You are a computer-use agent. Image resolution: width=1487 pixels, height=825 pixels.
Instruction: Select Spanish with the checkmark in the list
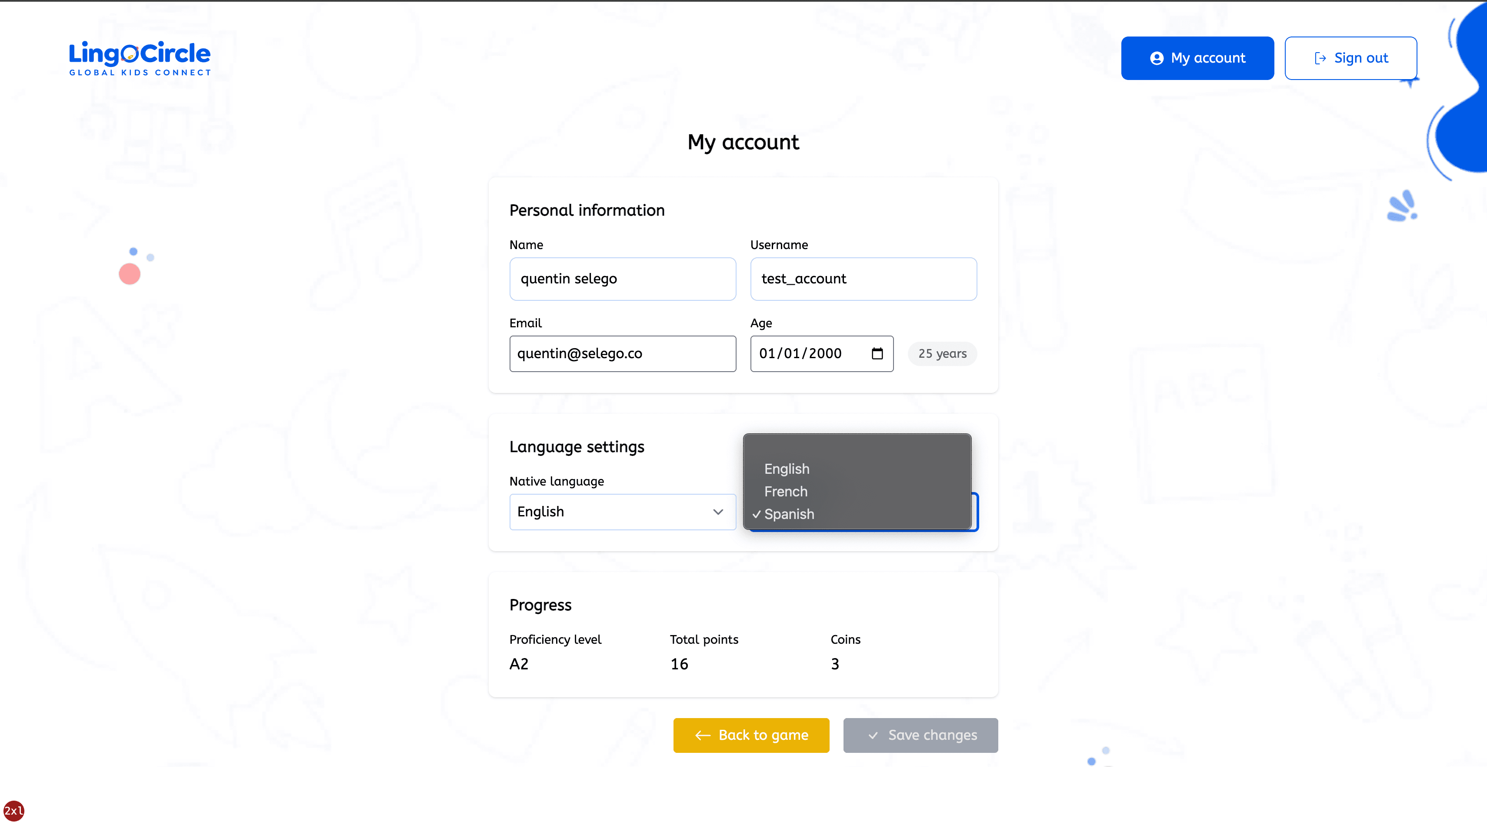[789, 514]
